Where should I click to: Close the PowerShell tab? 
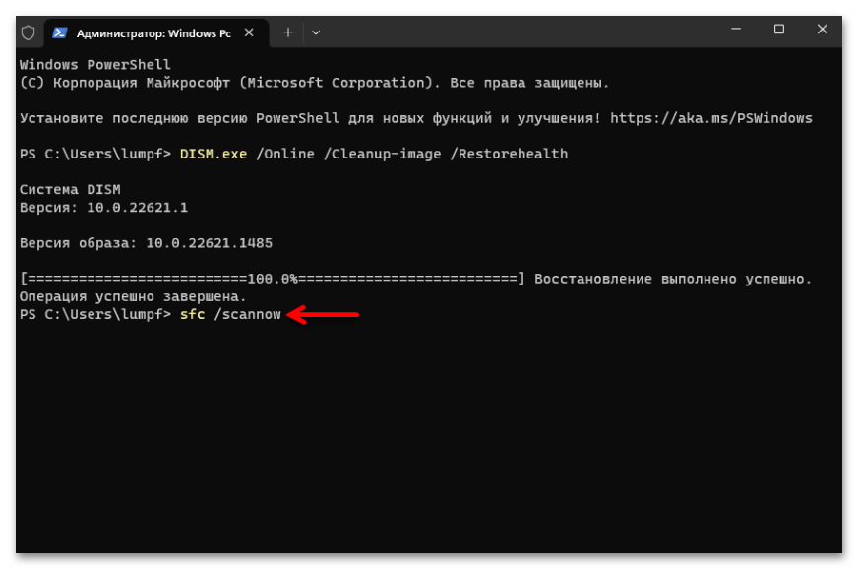[x=249, y=32]
